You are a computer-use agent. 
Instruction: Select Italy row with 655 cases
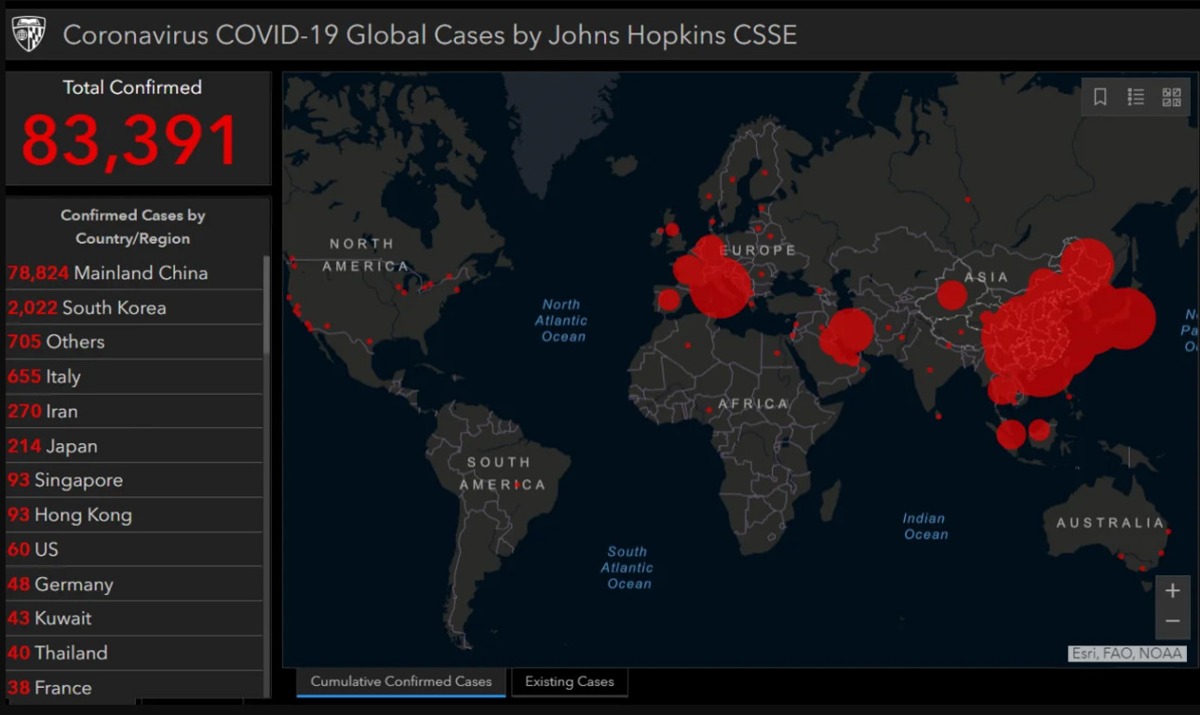click(x=134, y=377)
